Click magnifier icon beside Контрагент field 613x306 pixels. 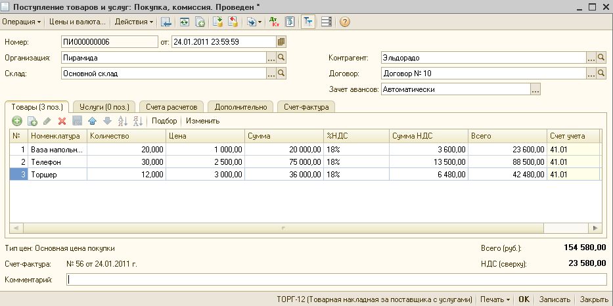601,57
